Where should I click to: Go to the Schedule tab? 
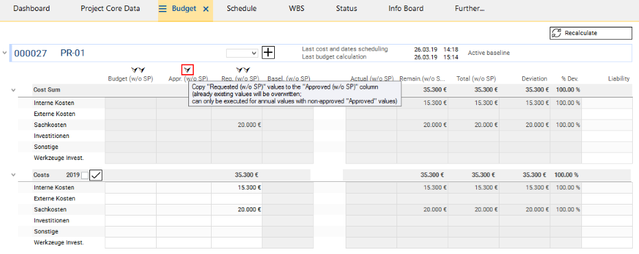click(x=242, y=8)
